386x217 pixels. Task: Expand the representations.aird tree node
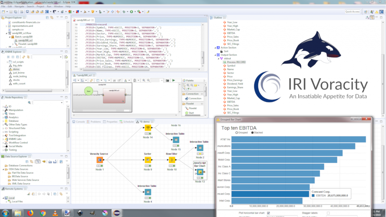click(x=7, y=26)
